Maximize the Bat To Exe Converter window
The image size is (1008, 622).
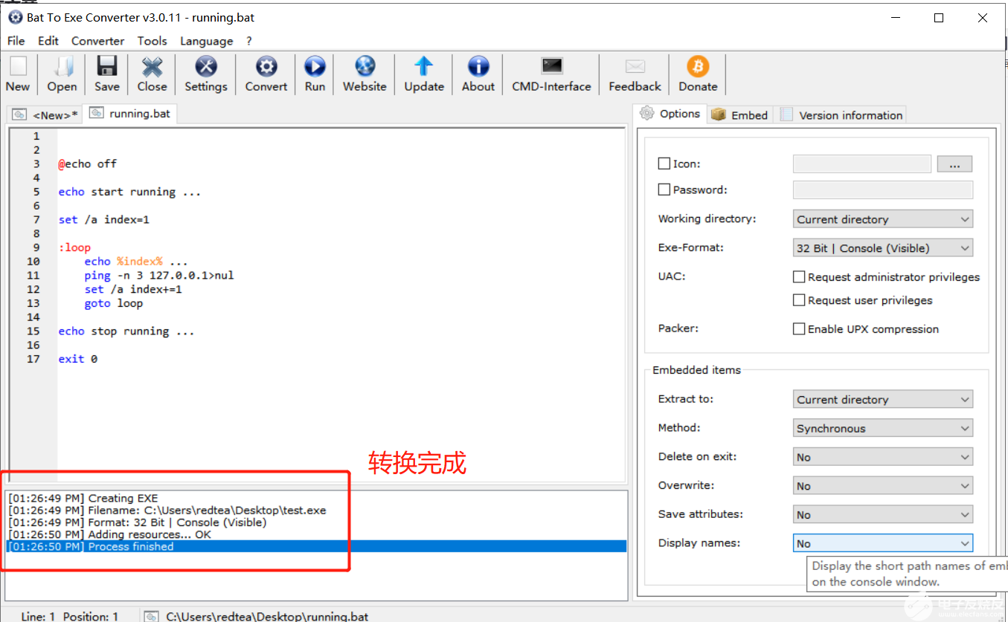pyautogui.click(x=939, y=18)
